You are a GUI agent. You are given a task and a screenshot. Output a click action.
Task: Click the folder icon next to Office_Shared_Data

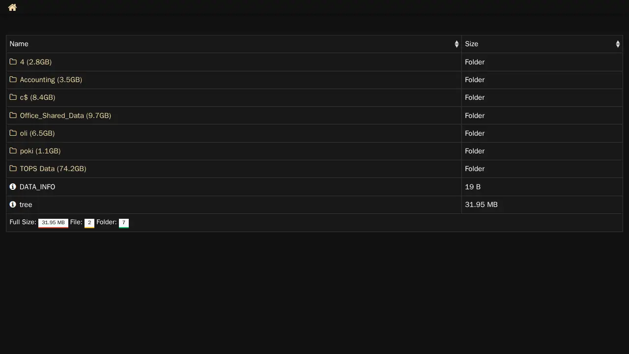pos(13,116)
